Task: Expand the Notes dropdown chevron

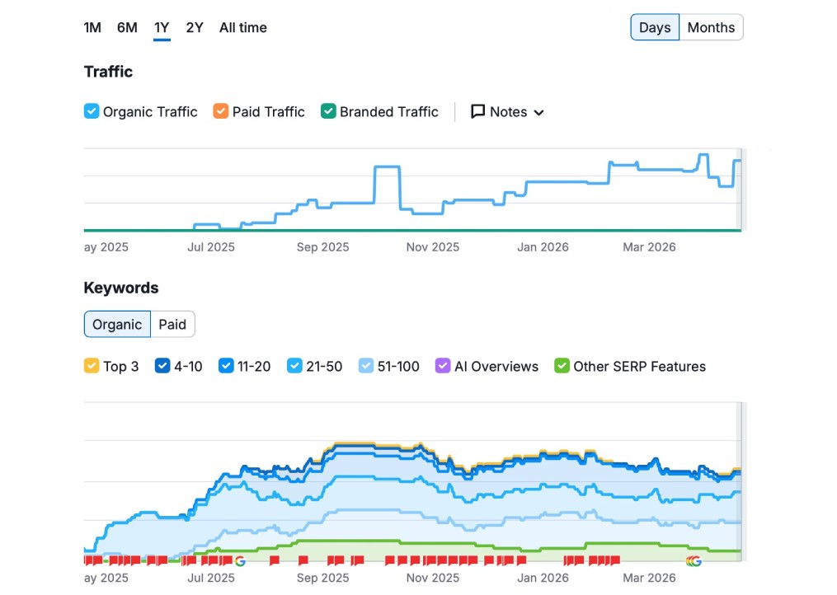Action: pos(539,113)
